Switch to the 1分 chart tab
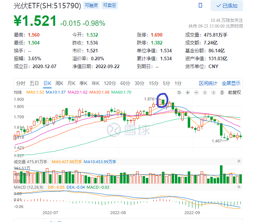The image size is (254, 222). tap(178, 83)
